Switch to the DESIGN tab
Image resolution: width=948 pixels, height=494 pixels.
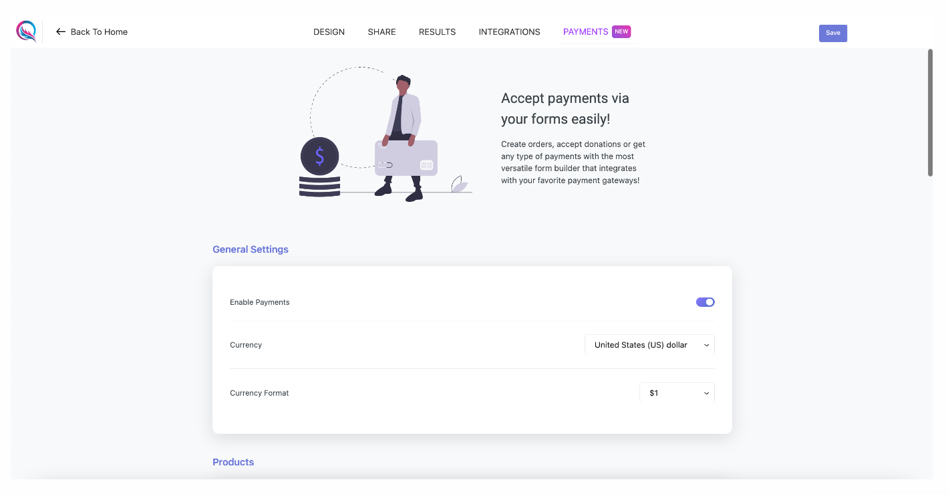(x=329, y=31)
